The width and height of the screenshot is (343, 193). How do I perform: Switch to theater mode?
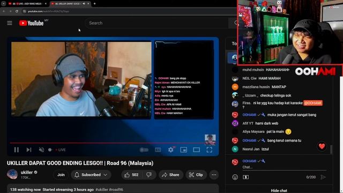point(197,150)
